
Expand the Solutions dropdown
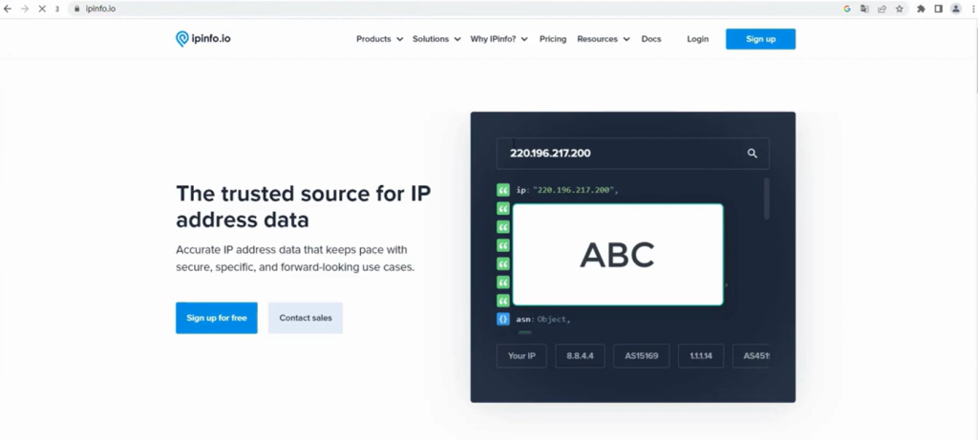tap(436, 38)
